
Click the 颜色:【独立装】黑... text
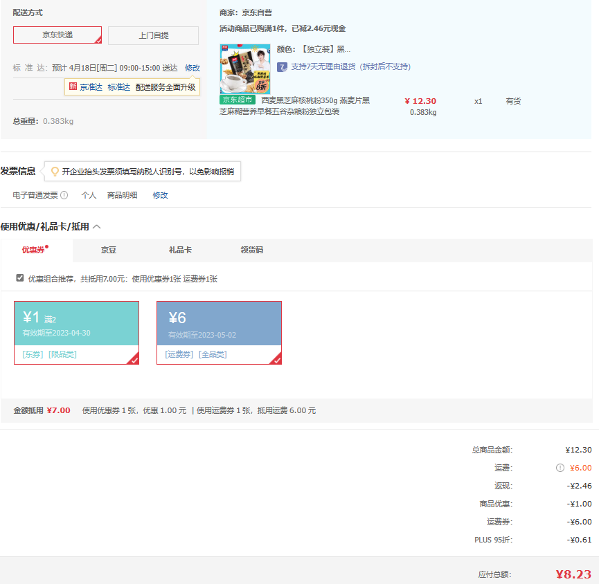pyautogui.click(x=313, y=49)
